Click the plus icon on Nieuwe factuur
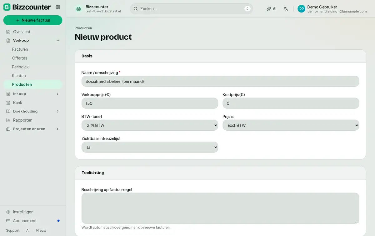375x236 pixels. (18, 20)
